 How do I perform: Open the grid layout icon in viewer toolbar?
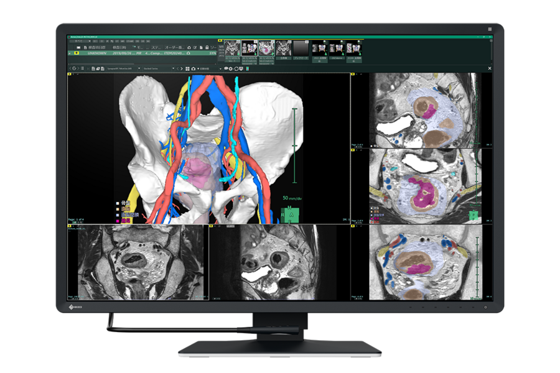pyautogui.click(x=187, y=68)
